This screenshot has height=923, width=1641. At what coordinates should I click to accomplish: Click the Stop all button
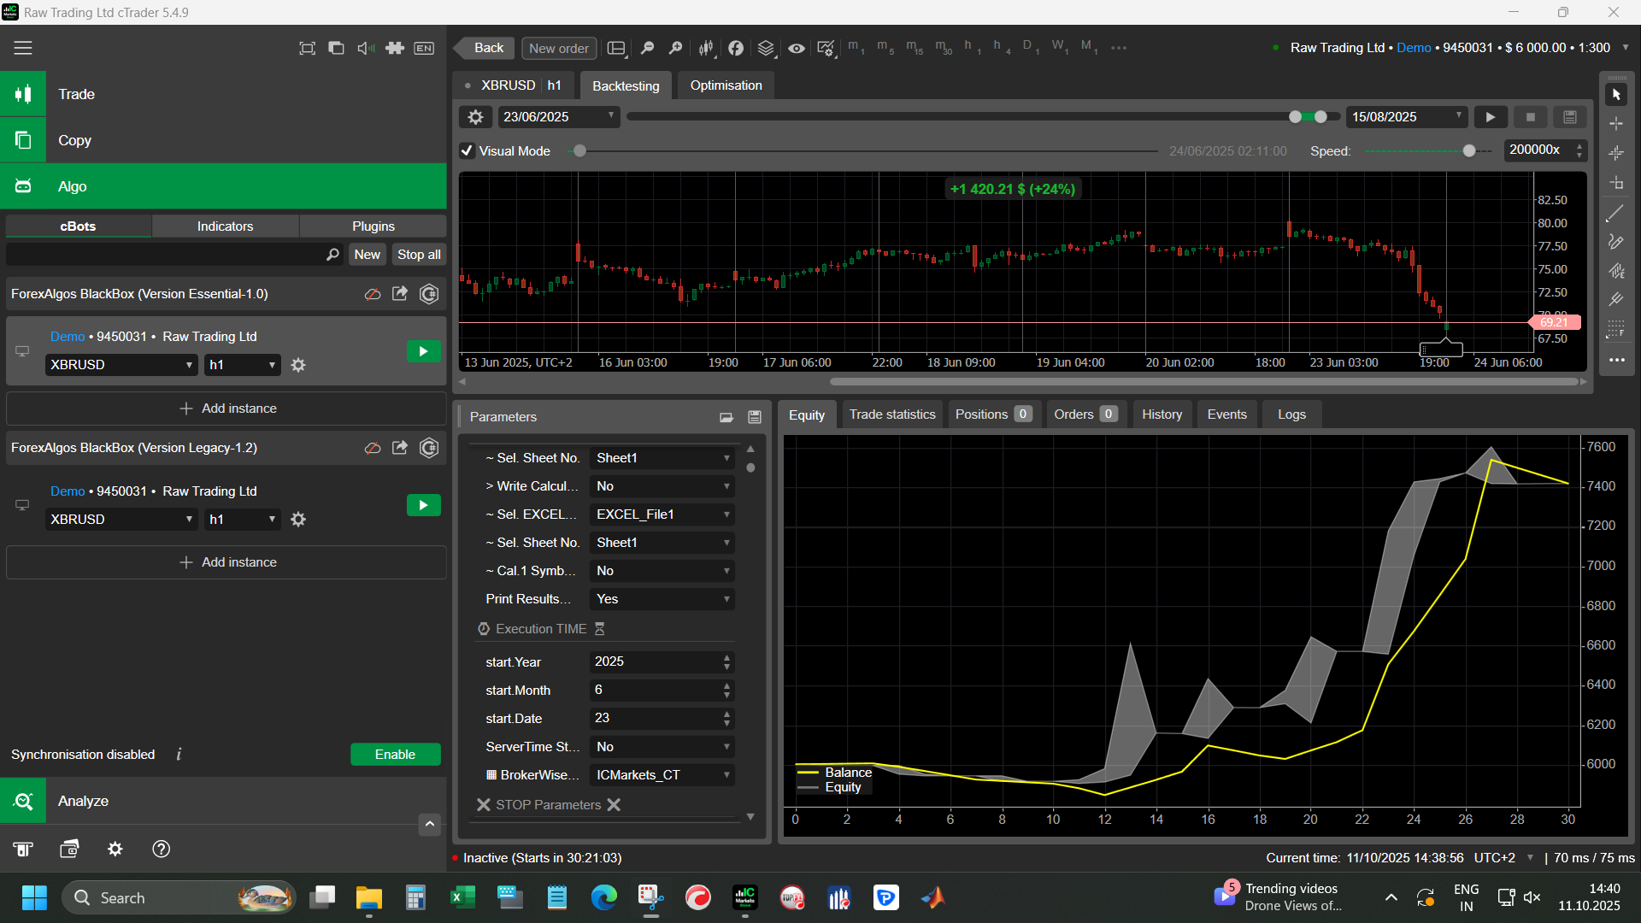point(419,255)
